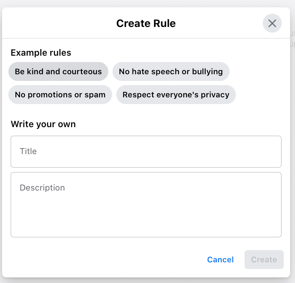The height and width of the screenshot is (283, 295).
Task: Apply the anti-bullying rule chip
Action: 171,71
